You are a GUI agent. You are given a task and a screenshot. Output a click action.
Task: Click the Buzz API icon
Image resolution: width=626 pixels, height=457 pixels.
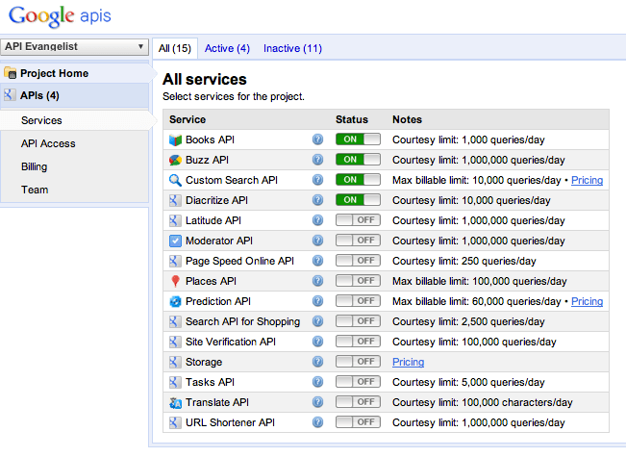pos(175,160)
